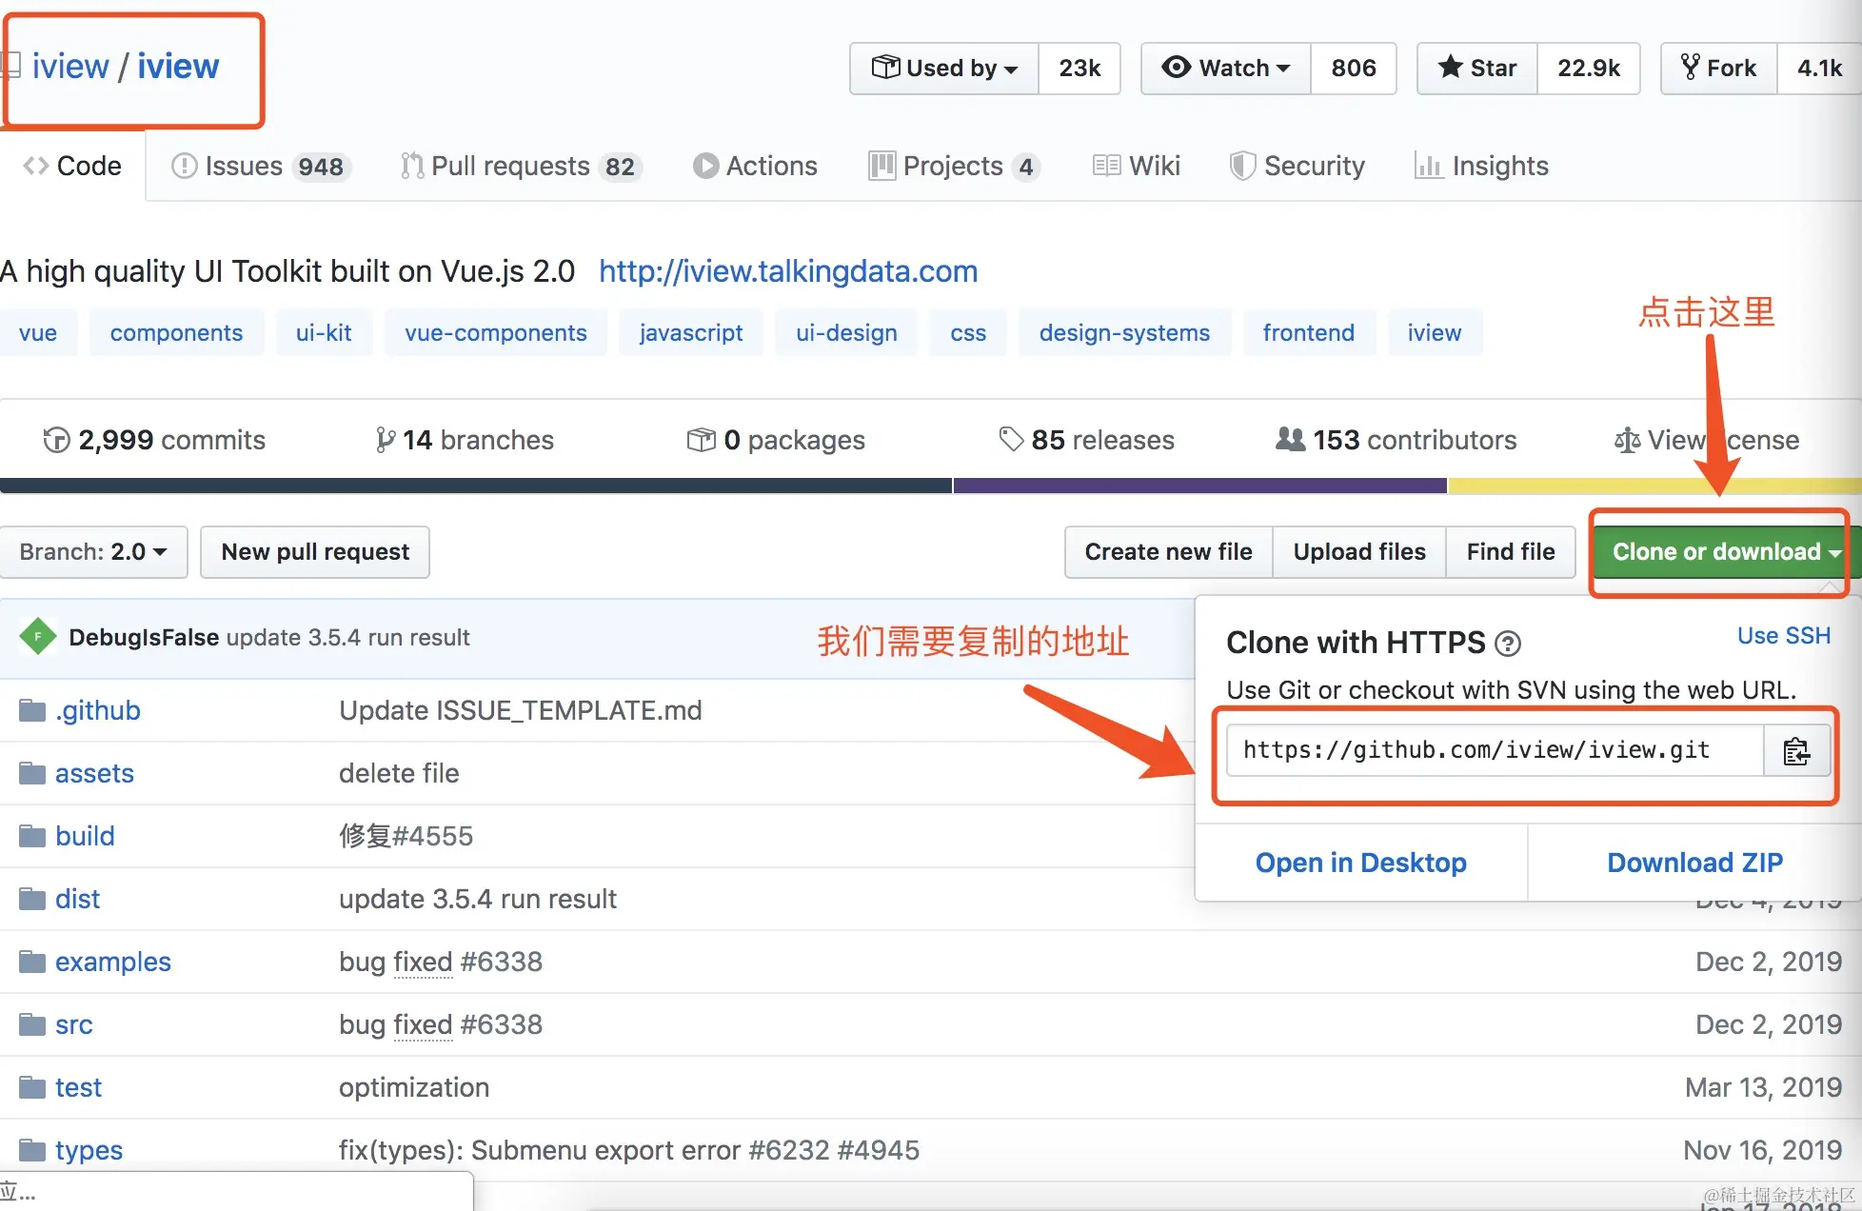
Task: Copy clone URL with clipboard icon
Action: [1796, 751]
